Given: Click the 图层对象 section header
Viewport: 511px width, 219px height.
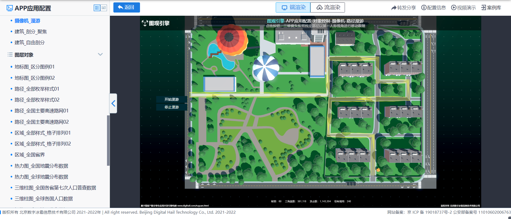Looking at the screenshot, I should [24, 55].
